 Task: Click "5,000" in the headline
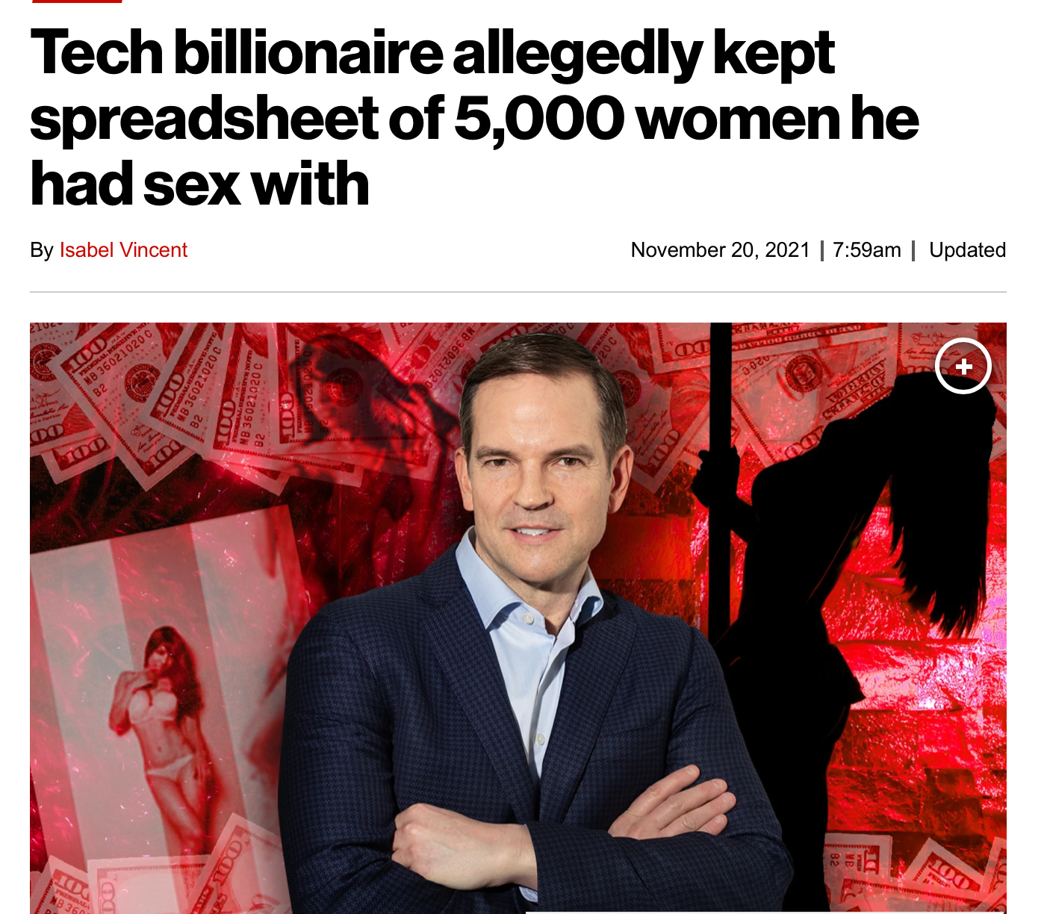tap(538, 119)
